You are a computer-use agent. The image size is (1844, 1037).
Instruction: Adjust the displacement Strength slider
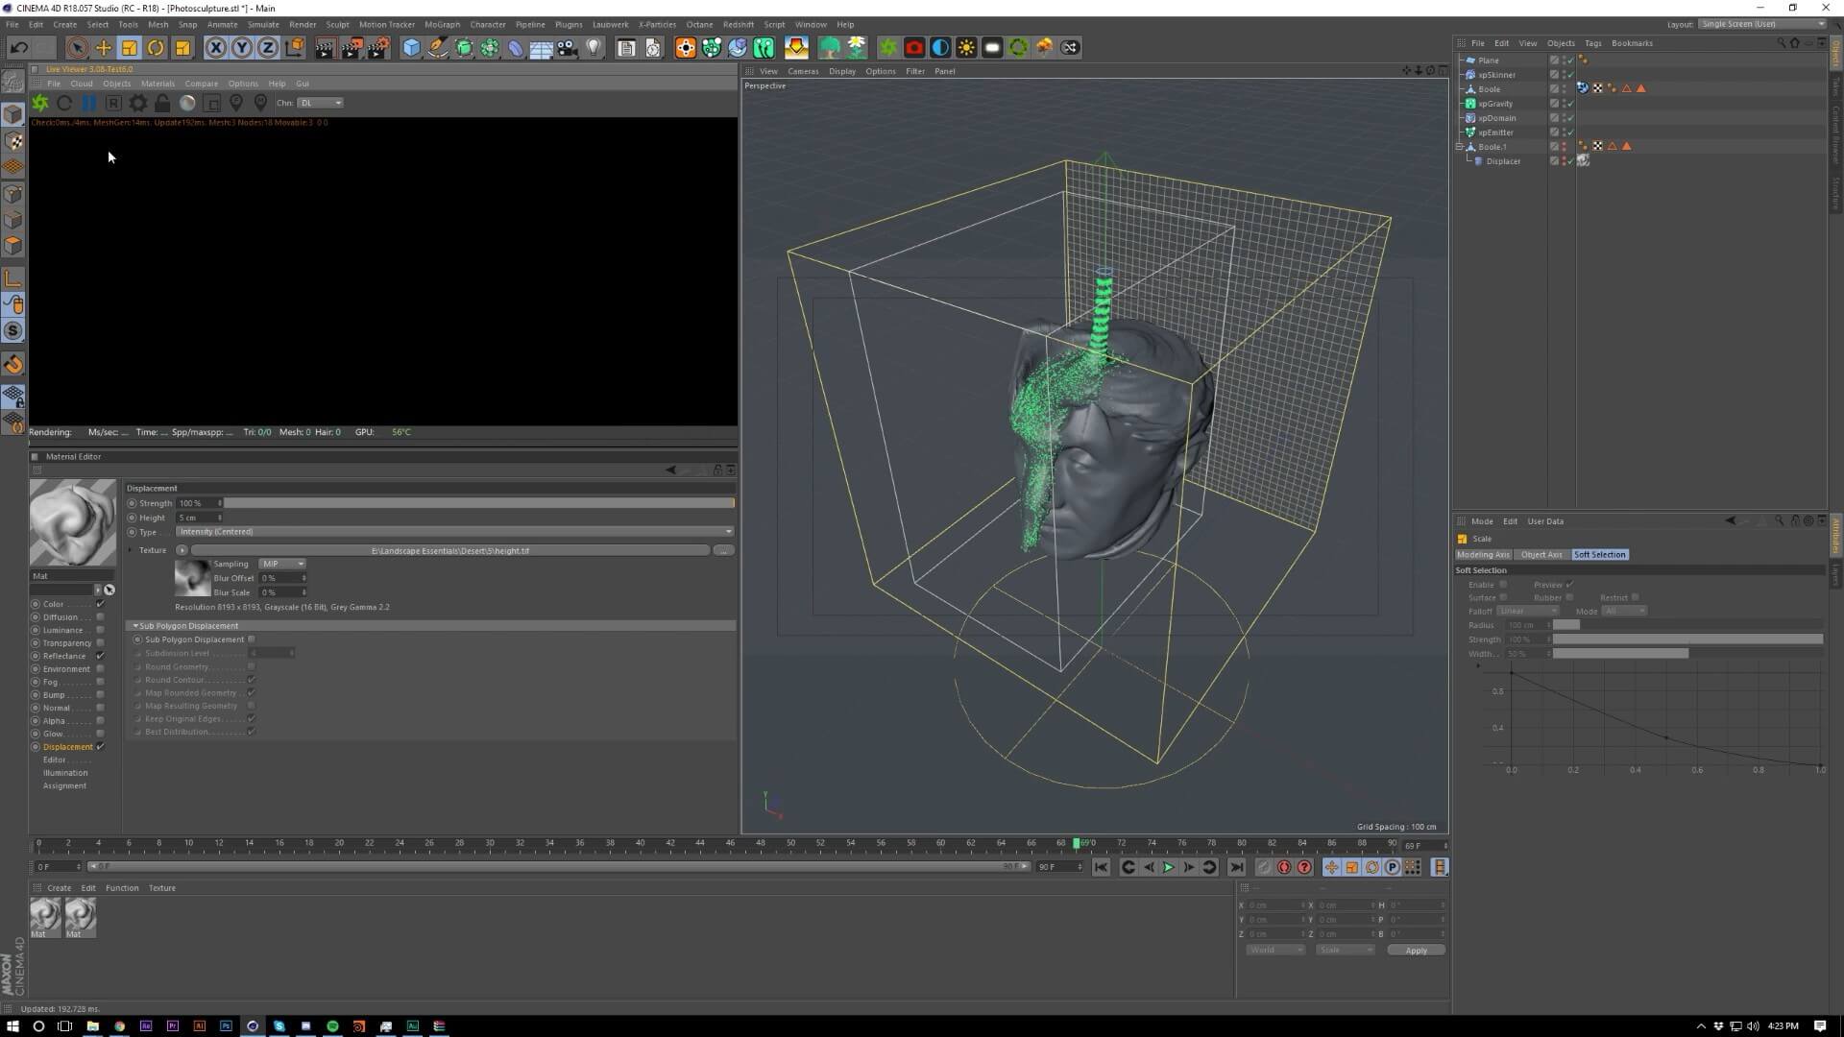(x=478, y=503)
